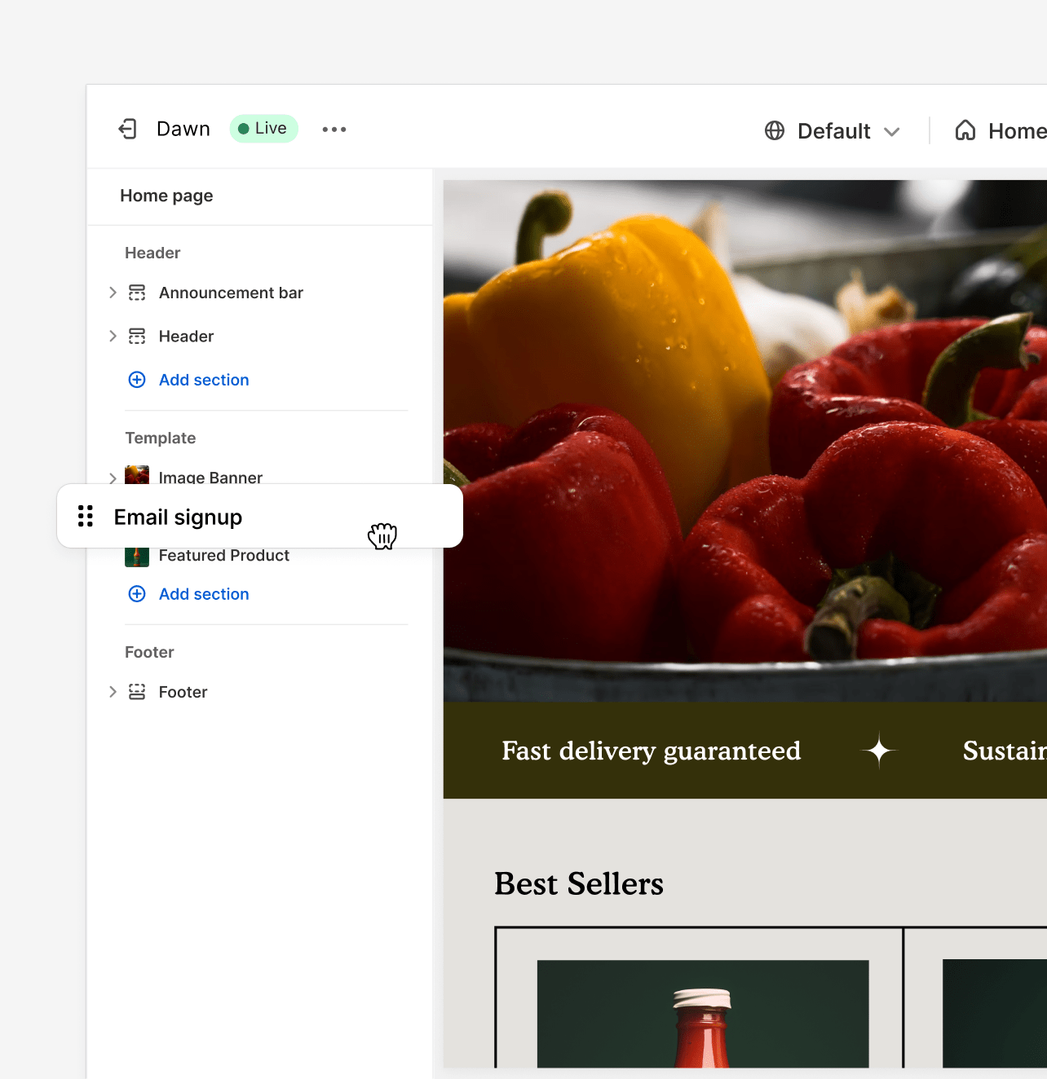This screenshot has width=1047, height=1079.
Task: Click the Live status badge
Action: click(x=263, y=129)
